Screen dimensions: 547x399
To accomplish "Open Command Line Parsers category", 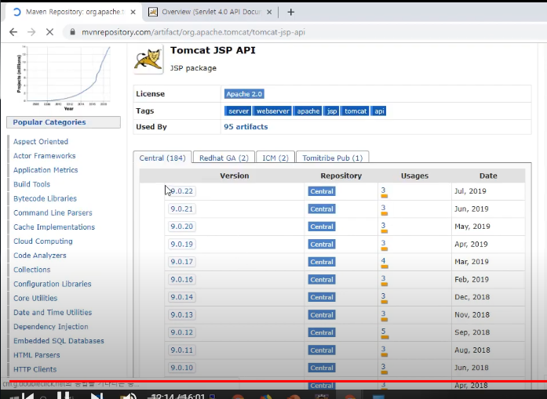I will (53, 213).
